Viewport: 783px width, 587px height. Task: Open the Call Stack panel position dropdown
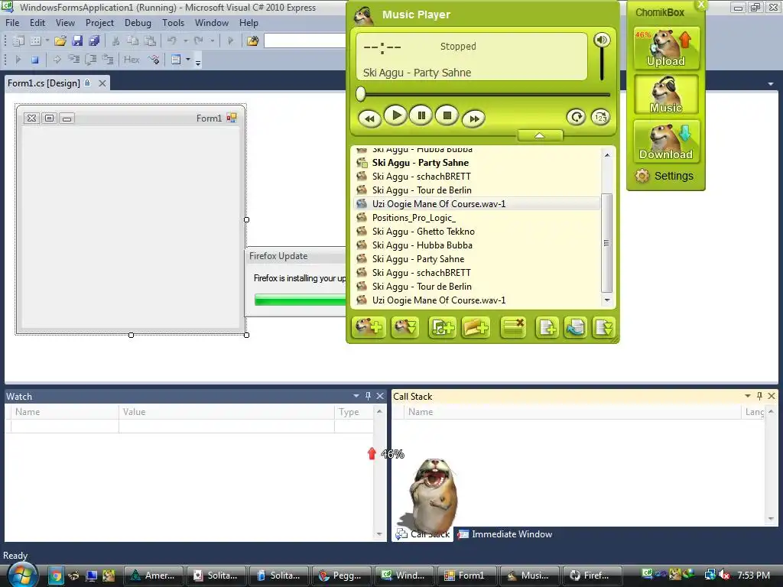tap(748, 396)
